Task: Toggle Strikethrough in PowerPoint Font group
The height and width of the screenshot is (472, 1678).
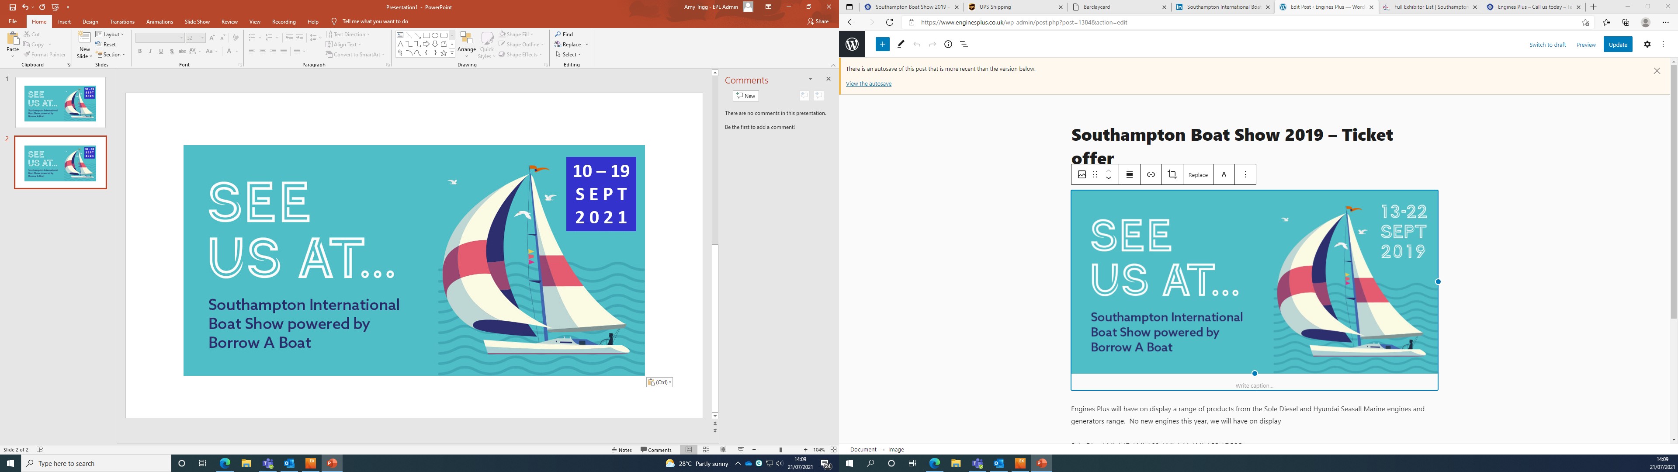Action: [182, 52]
